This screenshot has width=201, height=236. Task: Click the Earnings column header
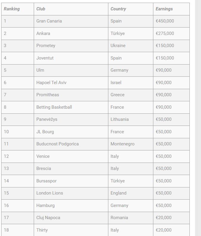tap(164, 9)
